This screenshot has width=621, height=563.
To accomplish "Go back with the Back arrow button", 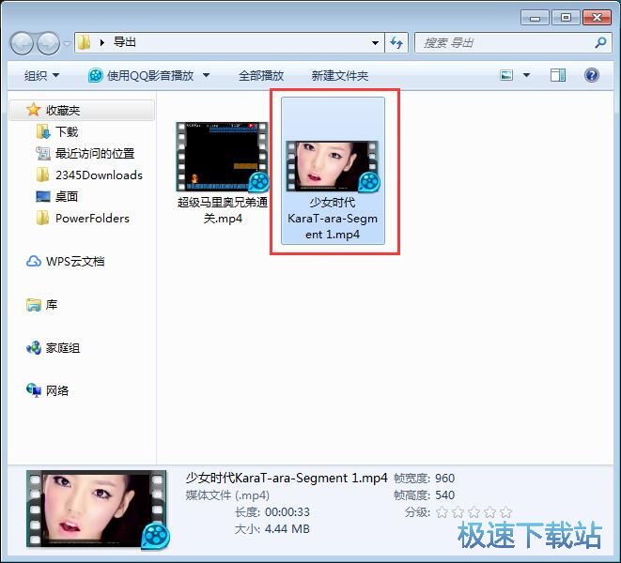I will click(22, 43).
